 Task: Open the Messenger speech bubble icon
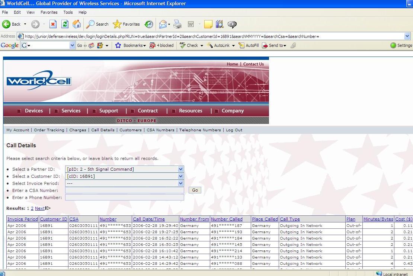pyautogui.click(x=232, y=24)
